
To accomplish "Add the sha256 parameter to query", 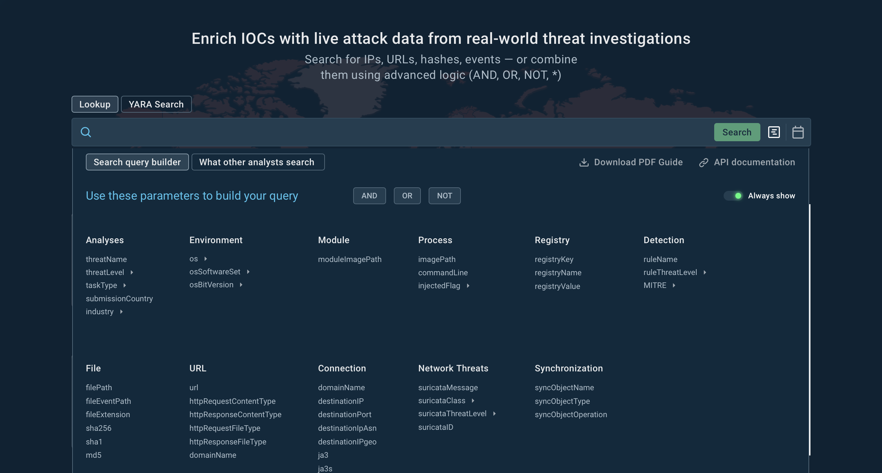I will click(x=99, y=428).
